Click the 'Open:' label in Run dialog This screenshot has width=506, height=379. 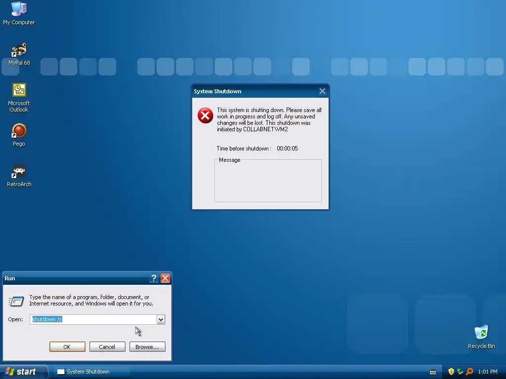pyautogui.click(x=15, y=319)
